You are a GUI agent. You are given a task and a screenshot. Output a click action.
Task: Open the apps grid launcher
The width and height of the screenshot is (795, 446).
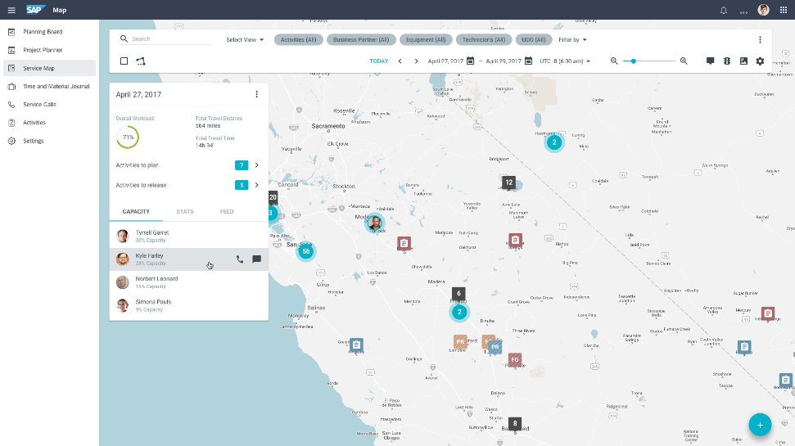point(784,10)
